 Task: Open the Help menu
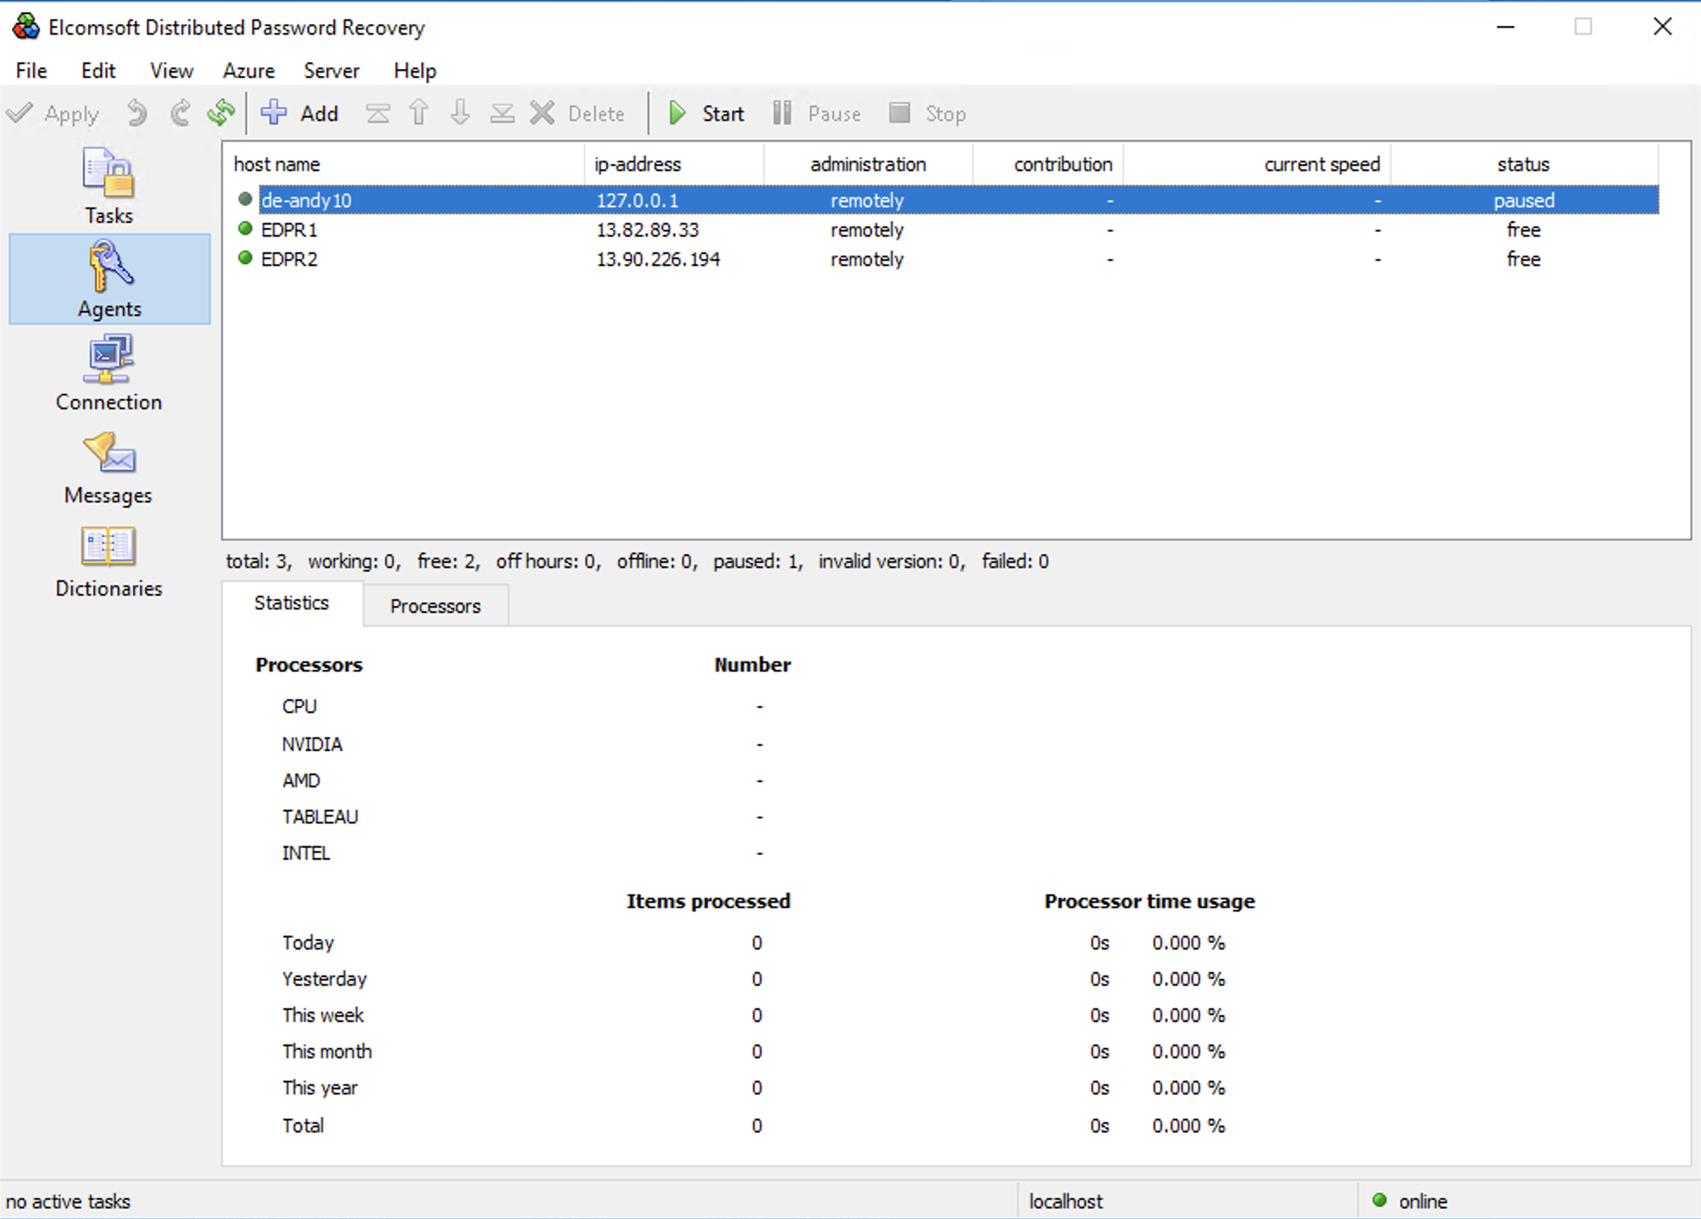(414, 71)
